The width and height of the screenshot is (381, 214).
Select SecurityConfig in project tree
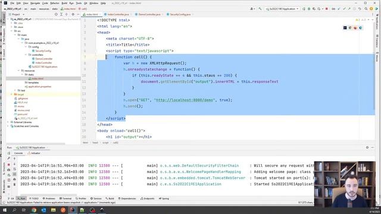point(43,51)
